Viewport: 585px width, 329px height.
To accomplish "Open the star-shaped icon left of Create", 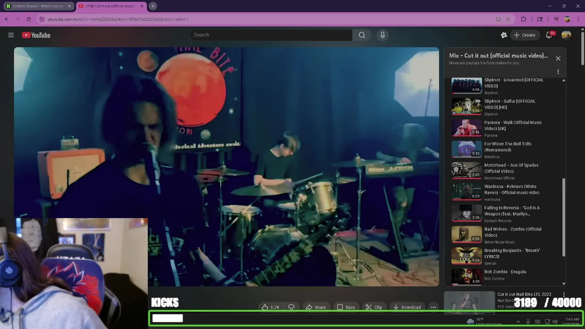I will pos(504,35).
